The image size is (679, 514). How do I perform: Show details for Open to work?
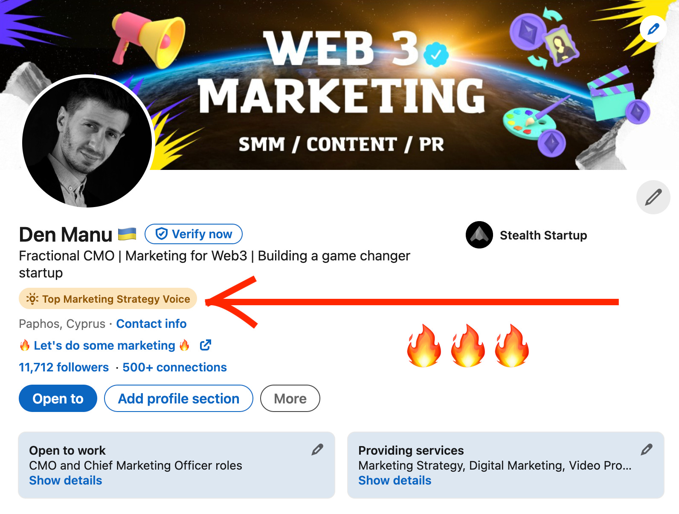[x=66, y=480]
